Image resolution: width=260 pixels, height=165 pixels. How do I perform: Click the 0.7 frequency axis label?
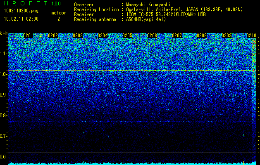pyautogui.click(x=4, y=136)
